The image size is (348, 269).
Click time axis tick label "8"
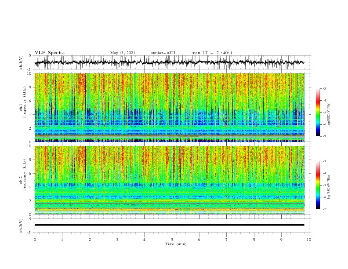coord(254,240)
